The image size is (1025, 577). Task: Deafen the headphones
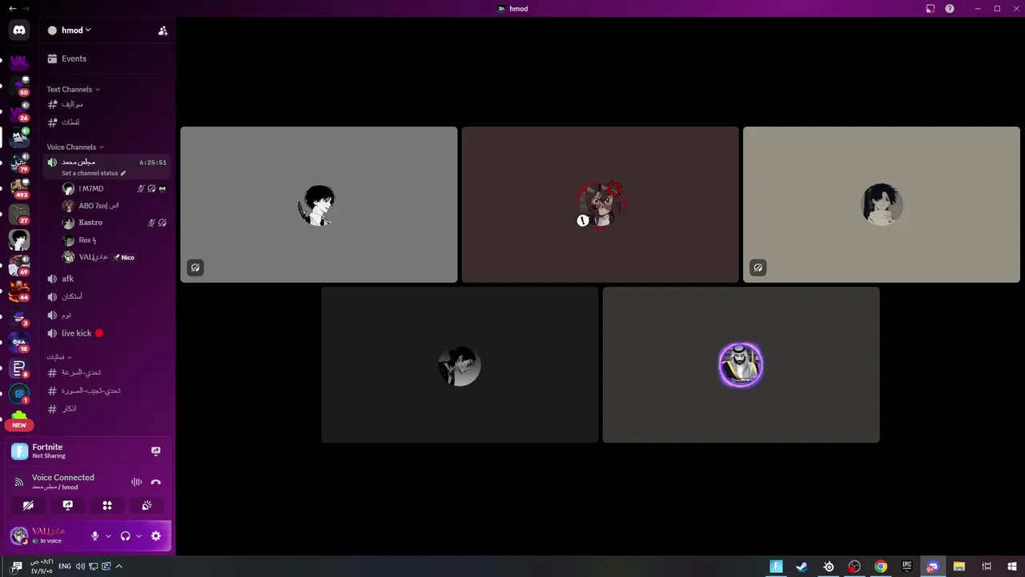(125, 536)
